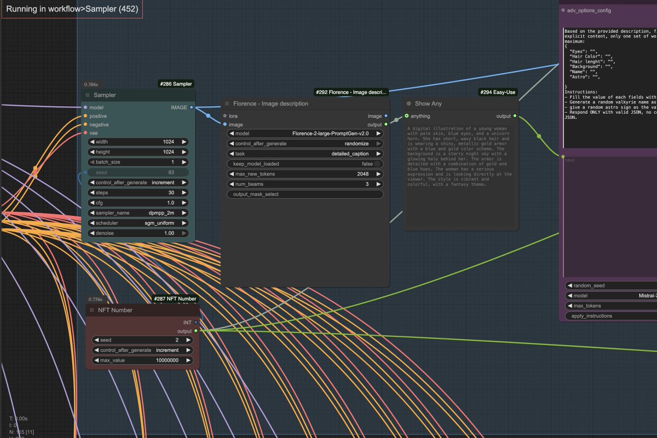
Task: Toggle keep_model_loaded in Florence node
Action: [x=305, y=164]
